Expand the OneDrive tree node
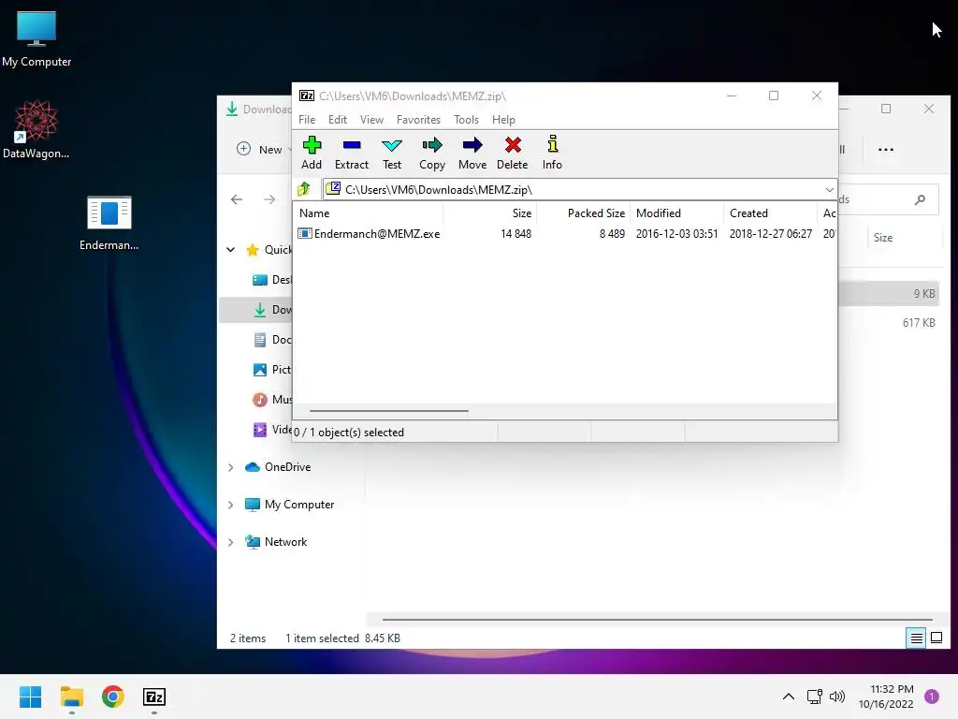Image resolution: width=958 pixels, height=719 pixels. click(x=231, y=467)
